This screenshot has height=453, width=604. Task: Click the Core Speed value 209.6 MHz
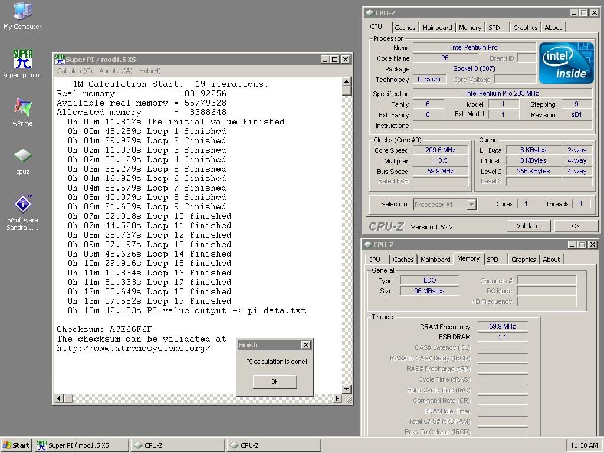(x=440, y=150)
